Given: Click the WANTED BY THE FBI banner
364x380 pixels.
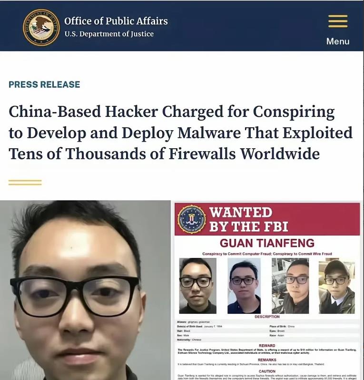Looking at the screenshot, I should click(x=267, y=219).
